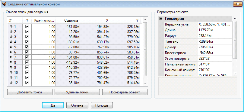The width and height of the screenshot is (244, 112).
Task: Disable the checkbox for point 11
Action: click(27, 77)
